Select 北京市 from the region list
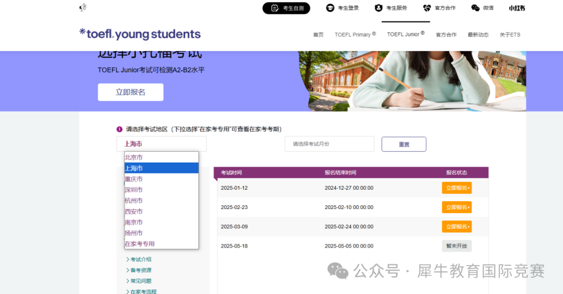563x294 pixels. [162, 157]
